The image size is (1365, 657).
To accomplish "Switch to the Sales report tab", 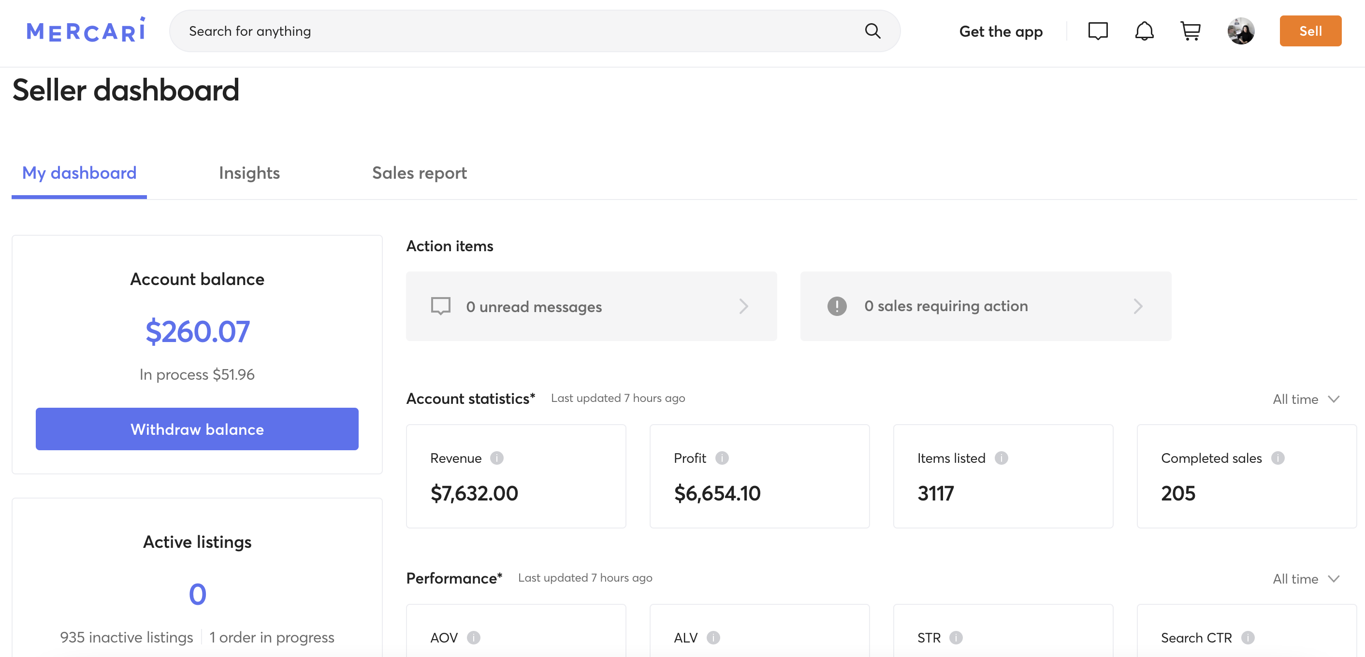I will point(420,171).
